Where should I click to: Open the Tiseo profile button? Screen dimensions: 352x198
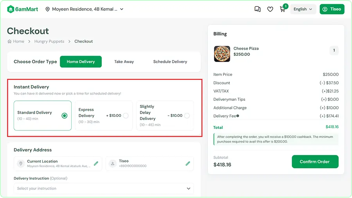point(332,9)
